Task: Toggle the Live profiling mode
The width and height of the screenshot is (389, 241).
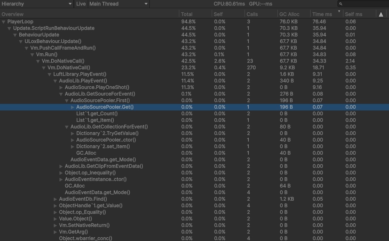Action: [x=81, y=4]
